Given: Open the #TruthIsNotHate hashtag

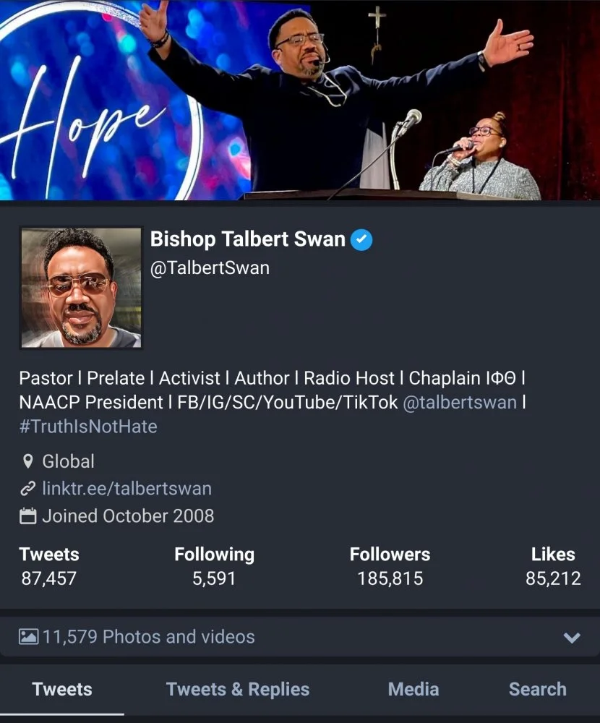Looking at the screenshot, I should tap(88, 427).
